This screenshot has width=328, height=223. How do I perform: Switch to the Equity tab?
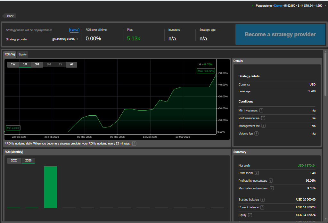pyautogui.click(x=22, y=54)
